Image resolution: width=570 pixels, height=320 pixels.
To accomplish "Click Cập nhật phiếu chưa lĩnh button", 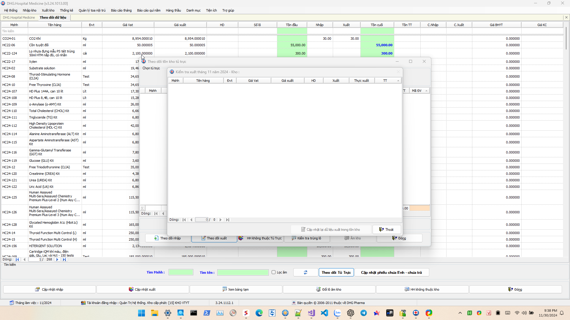I will tap(391, 272).
